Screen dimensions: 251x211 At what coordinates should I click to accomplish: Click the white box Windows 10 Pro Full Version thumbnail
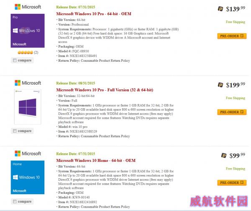coord(28,107)
